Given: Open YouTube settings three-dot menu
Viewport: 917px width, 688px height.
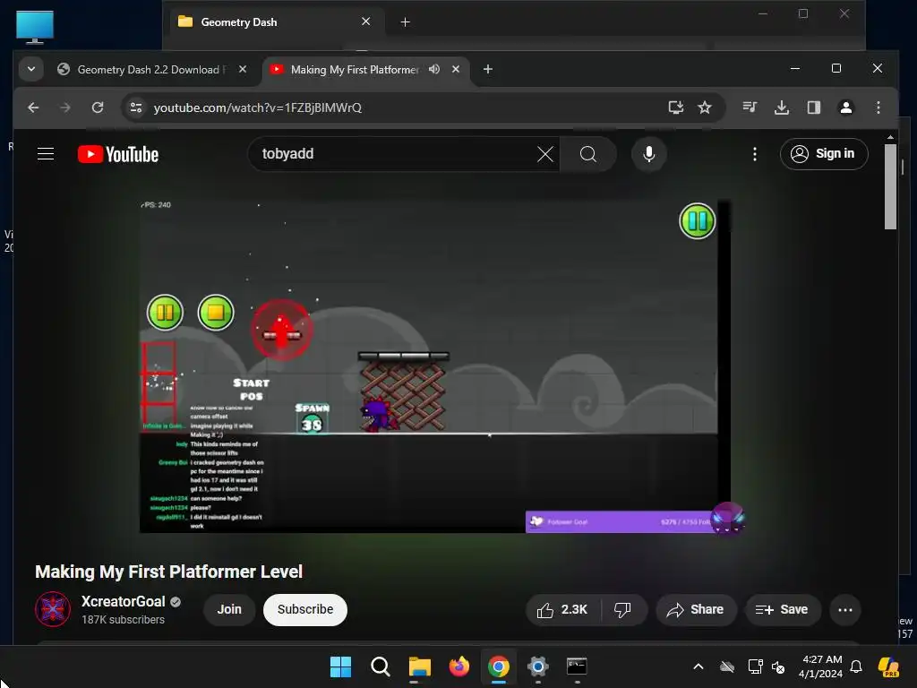Looking at the screenshot, I should tap(754, 154).
